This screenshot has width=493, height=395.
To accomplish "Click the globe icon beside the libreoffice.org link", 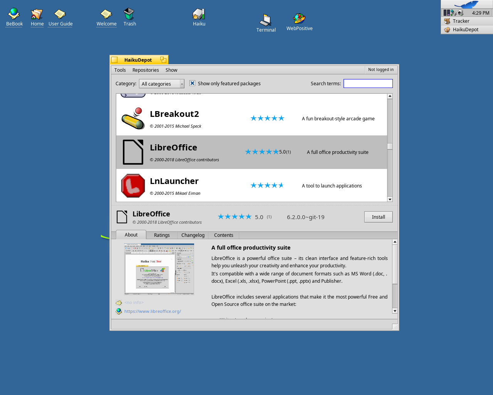I will pyautogui.click(x=119, y=311).
